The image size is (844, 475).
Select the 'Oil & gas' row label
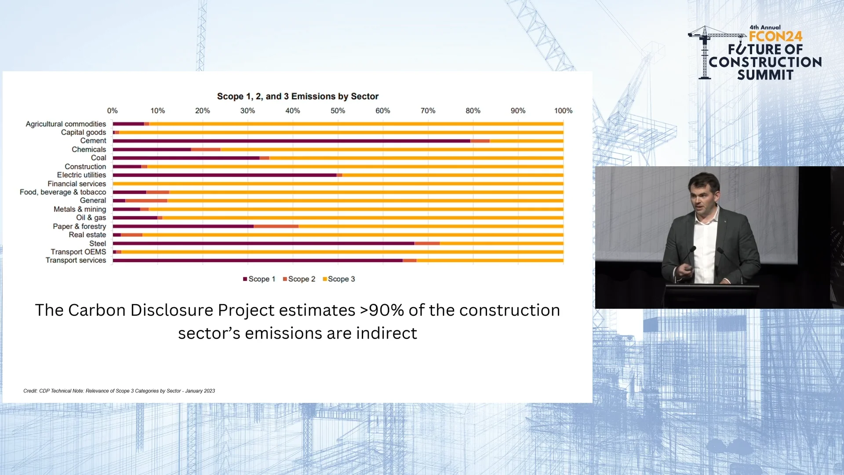91,218
